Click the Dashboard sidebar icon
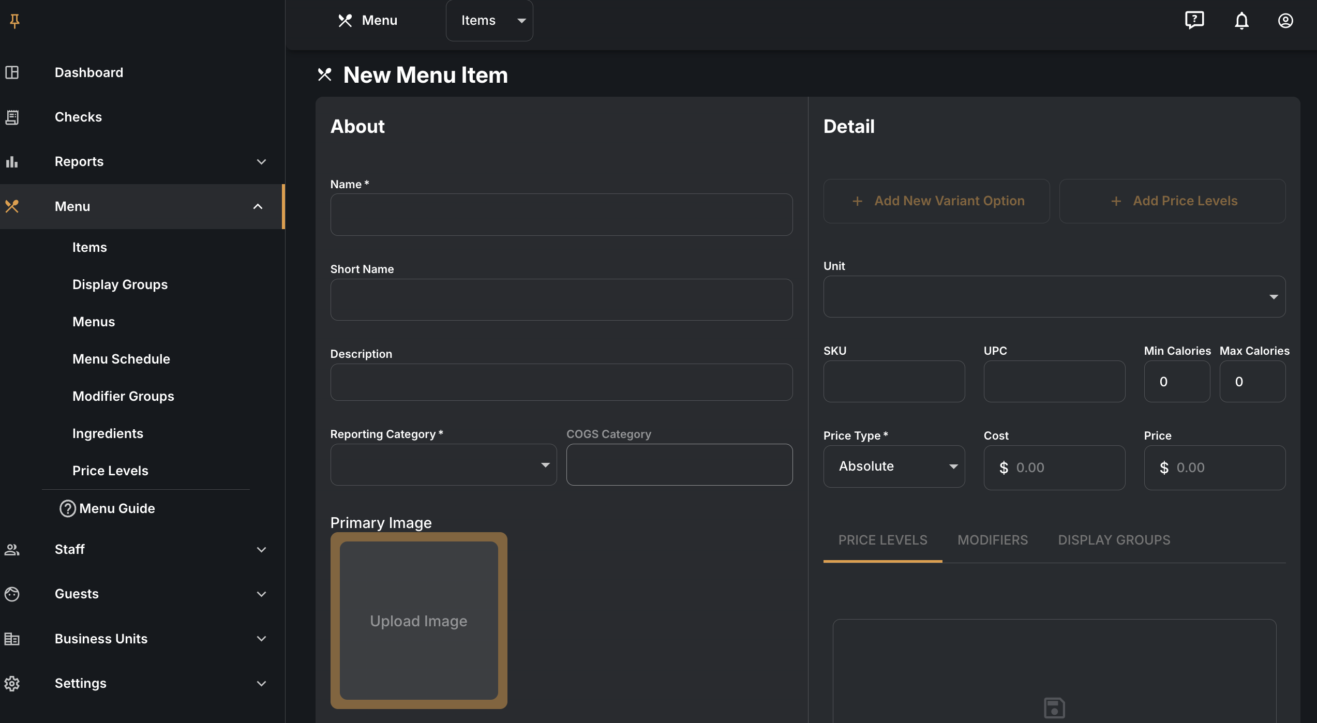Image resolution: width=1317 pixels, height=723 pixels. [x=12, y=72]
